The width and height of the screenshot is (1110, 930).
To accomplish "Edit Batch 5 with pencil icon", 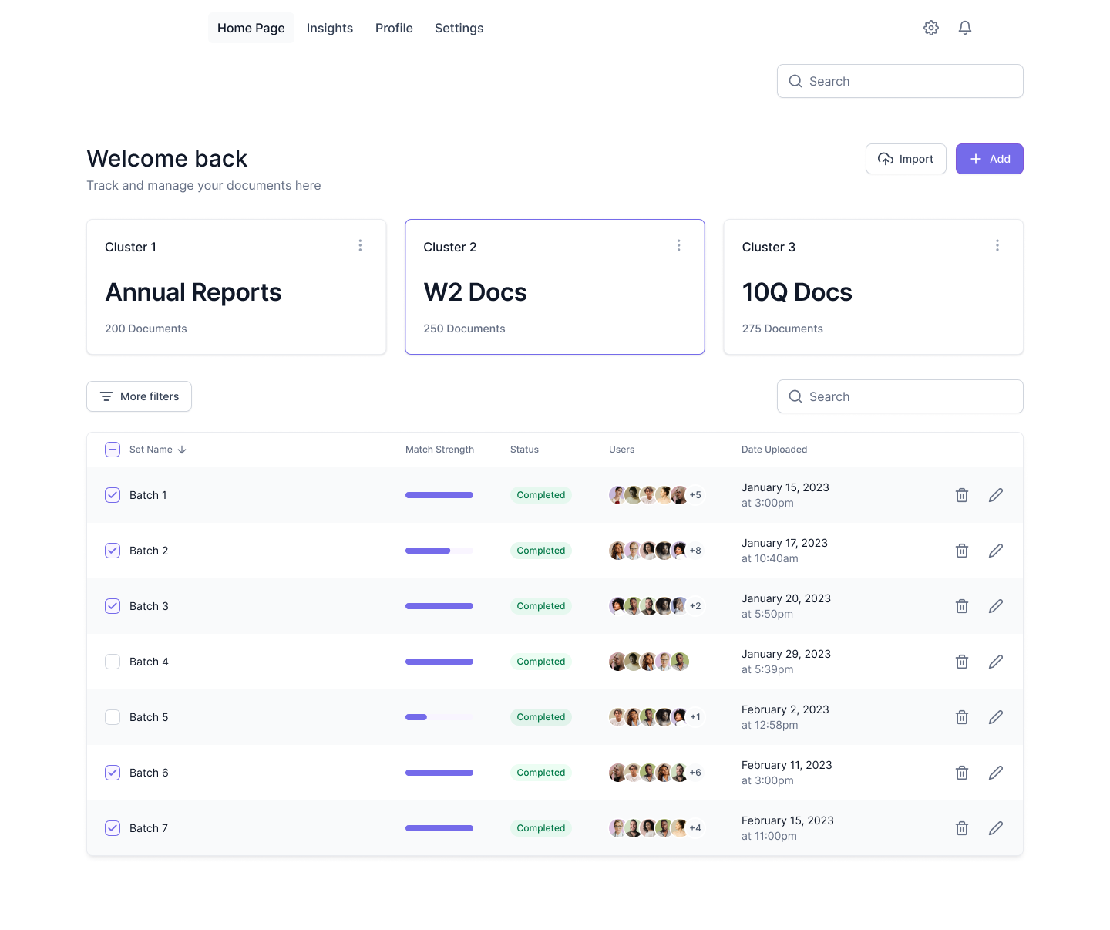I will pos(996,717).
